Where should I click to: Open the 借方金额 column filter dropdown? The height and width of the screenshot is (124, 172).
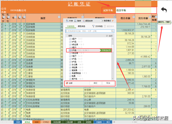(134, 17)
